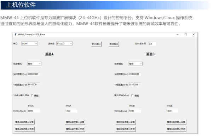213x139 pixels.
Task: Expand Channel B 收发模式 mode dropdown
Action: coord(136,64)
